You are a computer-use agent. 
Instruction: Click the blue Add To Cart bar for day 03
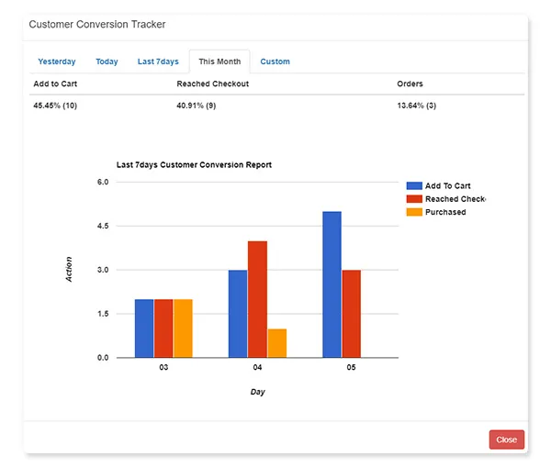tap(144, 328)
